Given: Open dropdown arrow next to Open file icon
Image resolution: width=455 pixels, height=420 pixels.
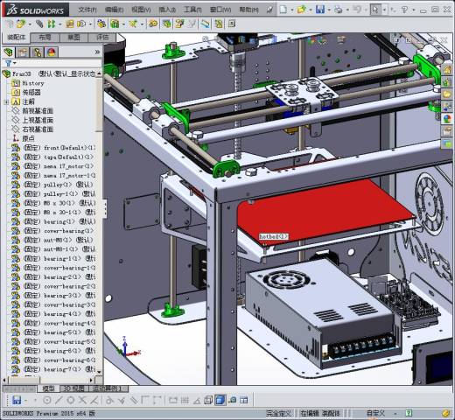Looking at the screenshot, I should pos(311,10).
